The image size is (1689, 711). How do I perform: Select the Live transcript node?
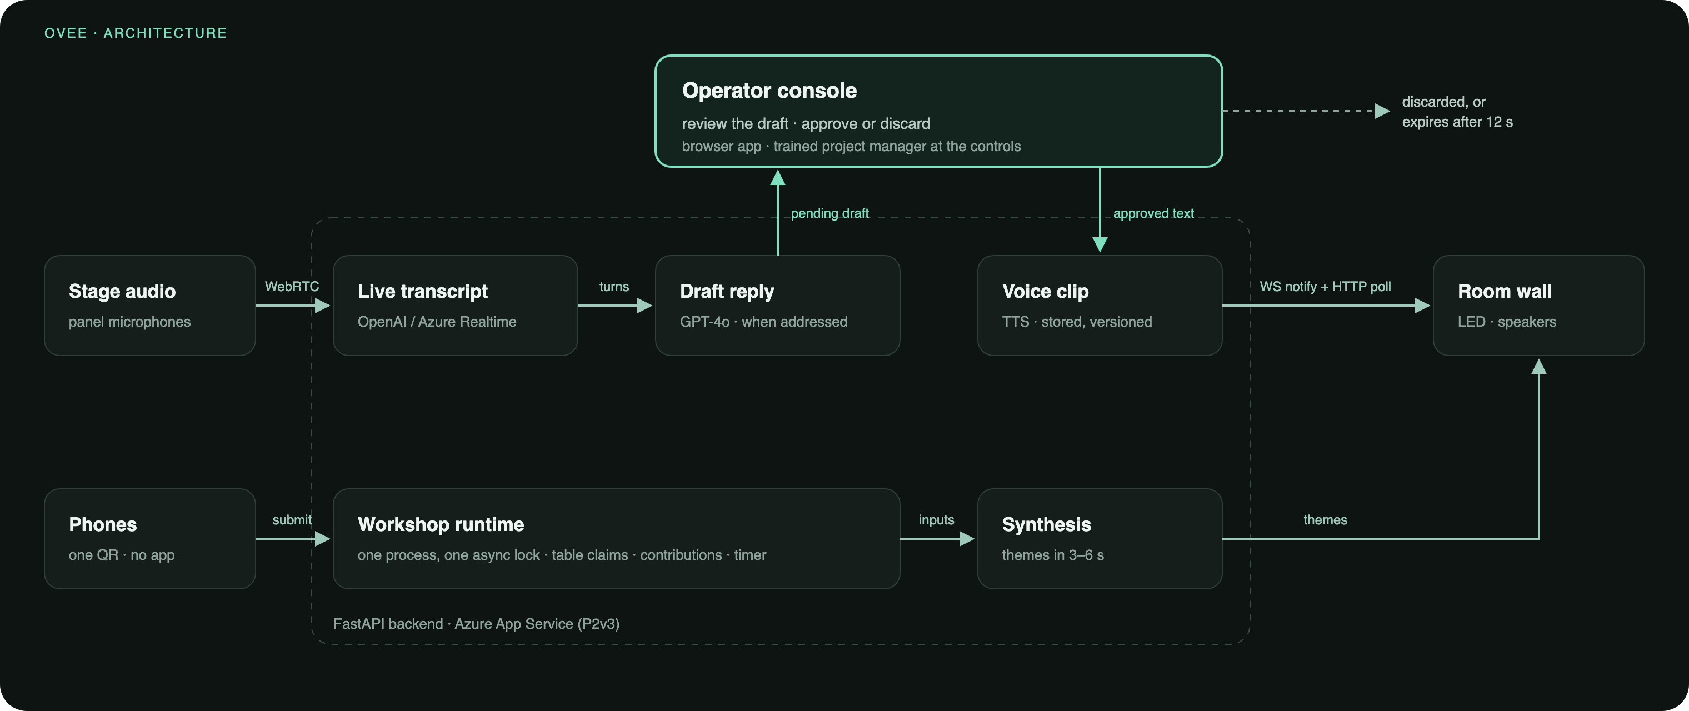point(455,306)
